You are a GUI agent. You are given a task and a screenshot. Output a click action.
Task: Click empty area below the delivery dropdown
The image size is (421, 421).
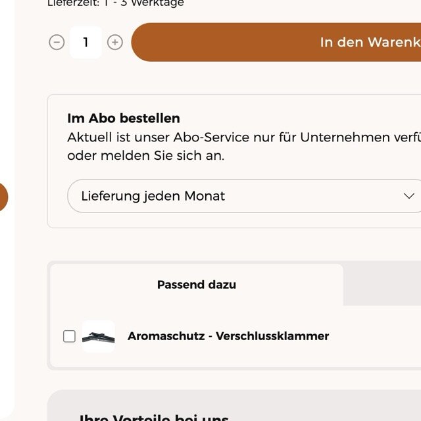click(243, 220)
